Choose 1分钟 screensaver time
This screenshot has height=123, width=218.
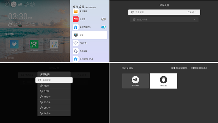click(54, 86)
